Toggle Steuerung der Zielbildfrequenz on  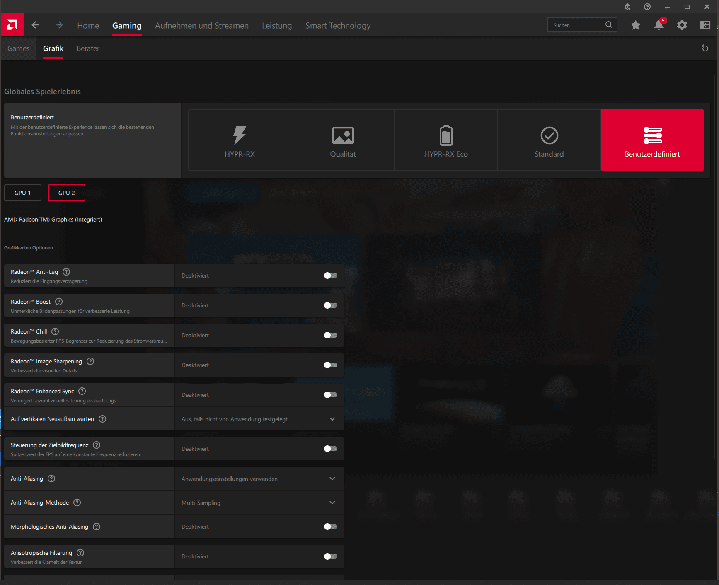click(x=331, y=449)
